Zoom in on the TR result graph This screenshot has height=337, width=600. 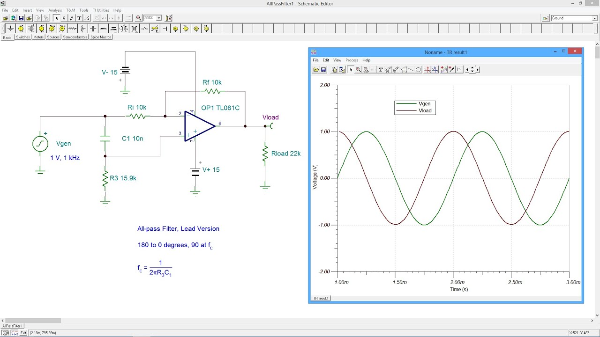tap(358, 70)
